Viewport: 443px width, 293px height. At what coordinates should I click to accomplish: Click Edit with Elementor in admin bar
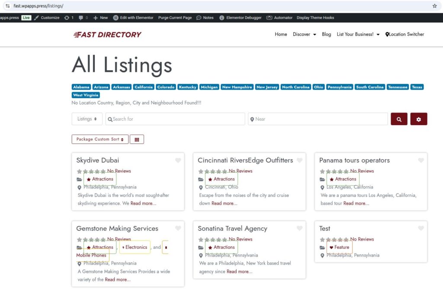pos(133,18)
